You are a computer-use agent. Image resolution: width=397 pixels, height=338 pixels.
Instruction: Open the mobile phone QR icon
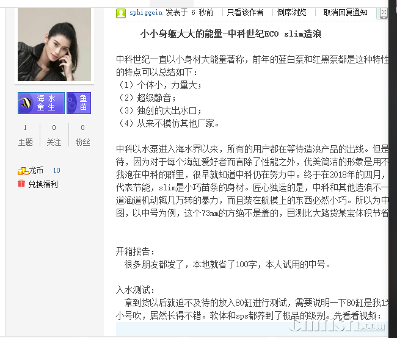pyautogui.click(x=384, y=13)
